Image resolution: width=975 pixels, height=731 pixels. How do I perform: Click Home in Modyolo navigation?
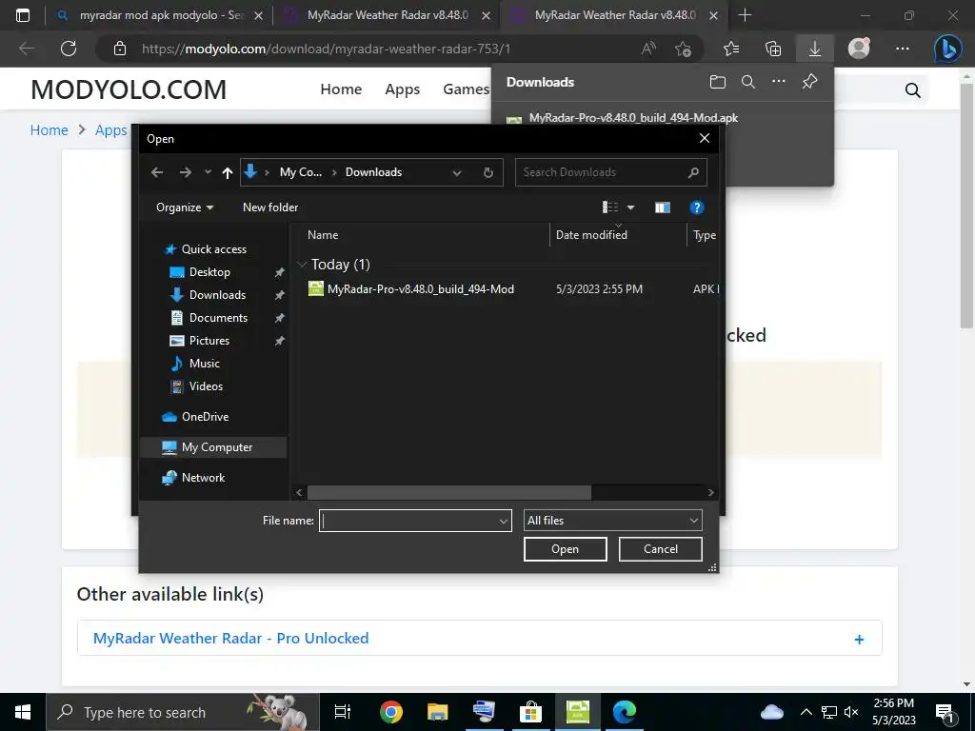[x=341, y=89]
